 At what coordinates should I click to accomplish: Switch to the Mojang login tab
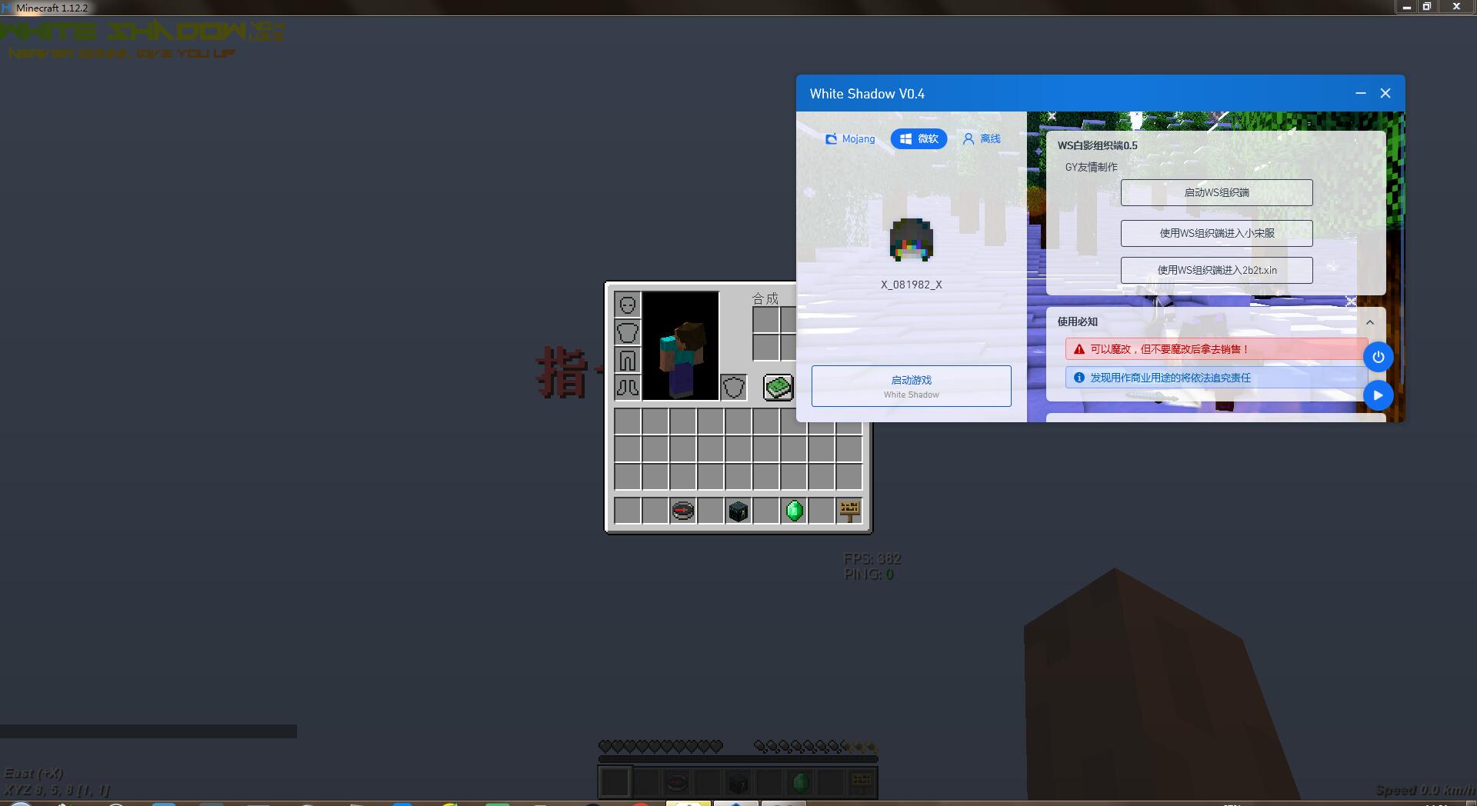click(x=849, y=139)
